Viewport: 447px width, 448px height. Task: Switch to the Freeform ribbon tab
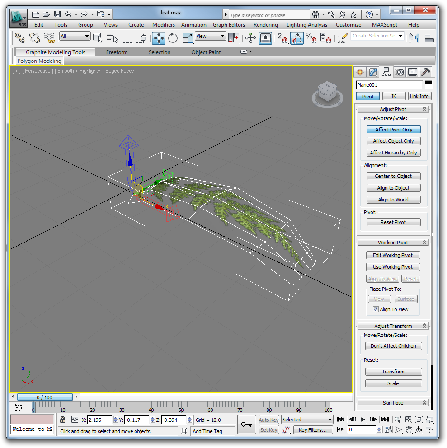coord(117,52)
